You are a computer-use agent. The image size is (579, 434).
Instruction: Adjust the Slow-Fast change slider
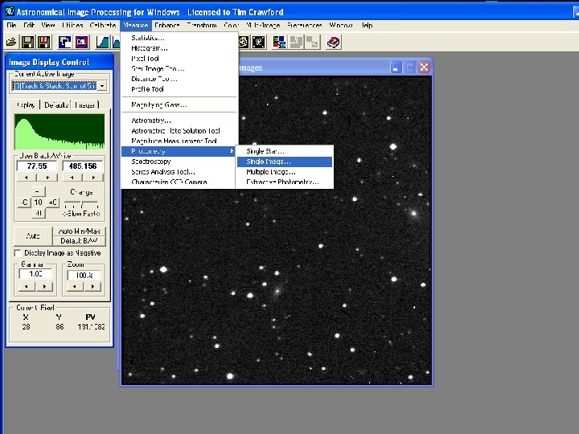[x=81, y=204]
